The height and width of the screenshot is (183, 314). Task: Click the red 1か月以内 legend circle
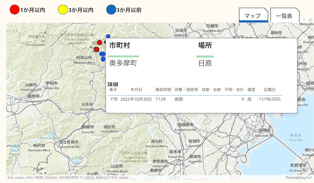pyautogui.click(x=15, y=10)
